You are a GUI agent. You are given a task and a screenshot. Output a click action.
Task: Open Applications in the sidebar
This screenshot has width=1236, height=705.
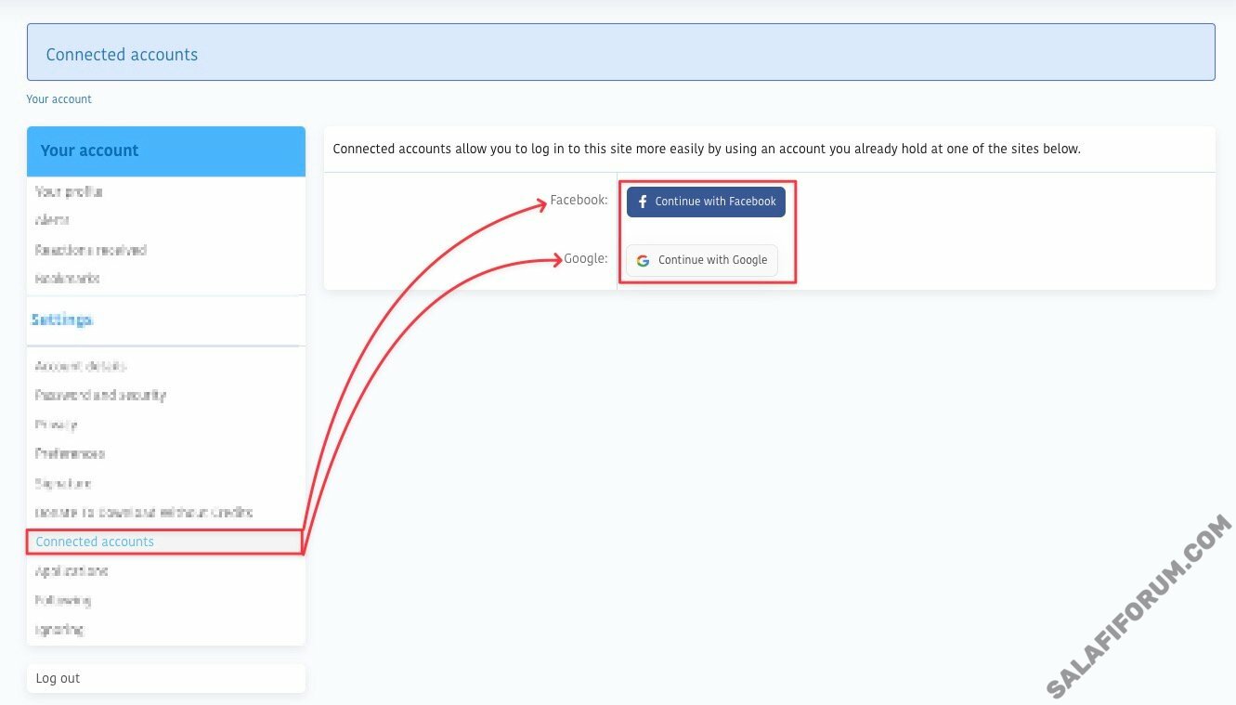[72, 571]
